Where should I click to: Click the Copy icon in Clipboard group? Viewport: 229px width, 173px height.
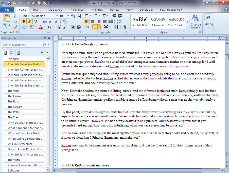point(15,21)
